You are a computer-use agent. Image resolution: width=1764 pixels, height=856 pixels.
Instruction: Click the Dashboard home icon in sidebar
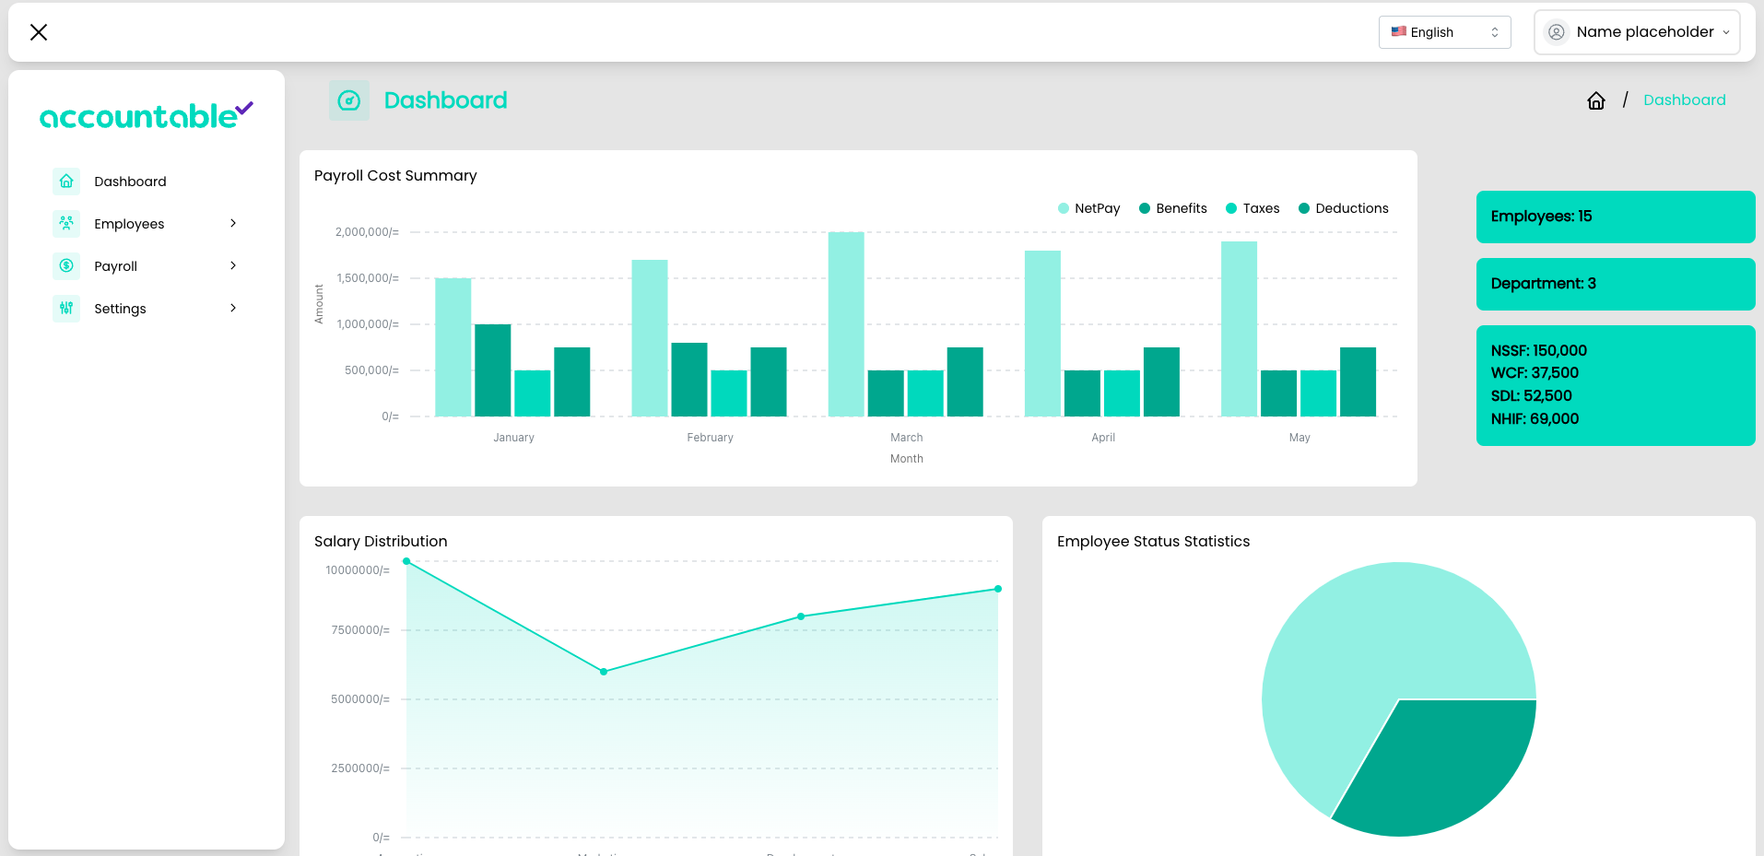tap(66, 182)
